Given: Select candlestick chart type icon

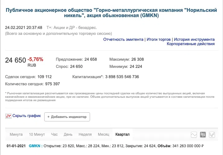Looking at the screenshot, I should (x=203, y=134).
